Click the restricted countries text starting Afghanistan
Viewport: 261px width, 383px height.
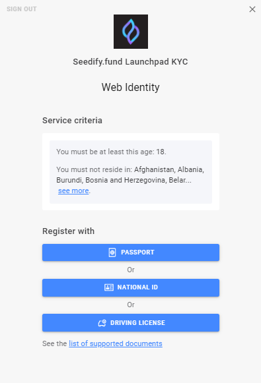[130, 175]
